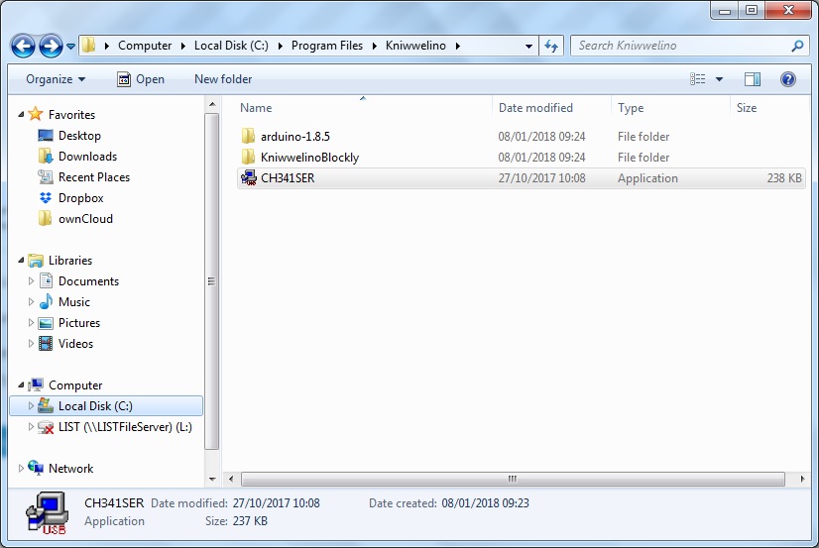819x548 pixels.
Task: Select Network in navigation pane
Action: (70, 469)
